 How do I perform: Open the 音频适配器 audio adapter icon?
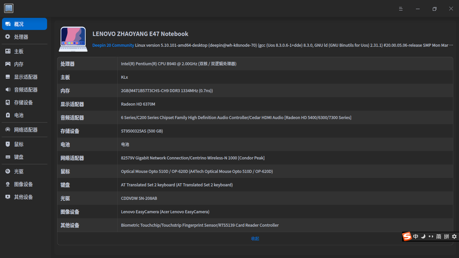coord(8,90)
